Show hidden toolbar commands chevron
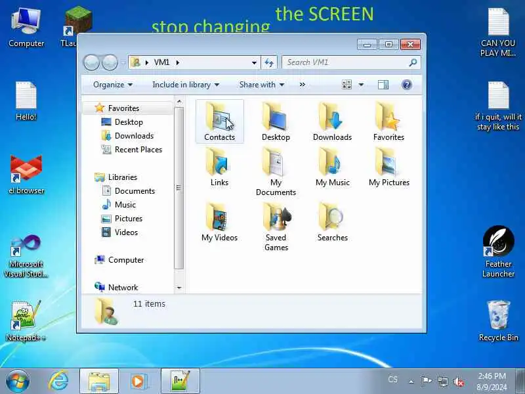 (x=303, y=85)
